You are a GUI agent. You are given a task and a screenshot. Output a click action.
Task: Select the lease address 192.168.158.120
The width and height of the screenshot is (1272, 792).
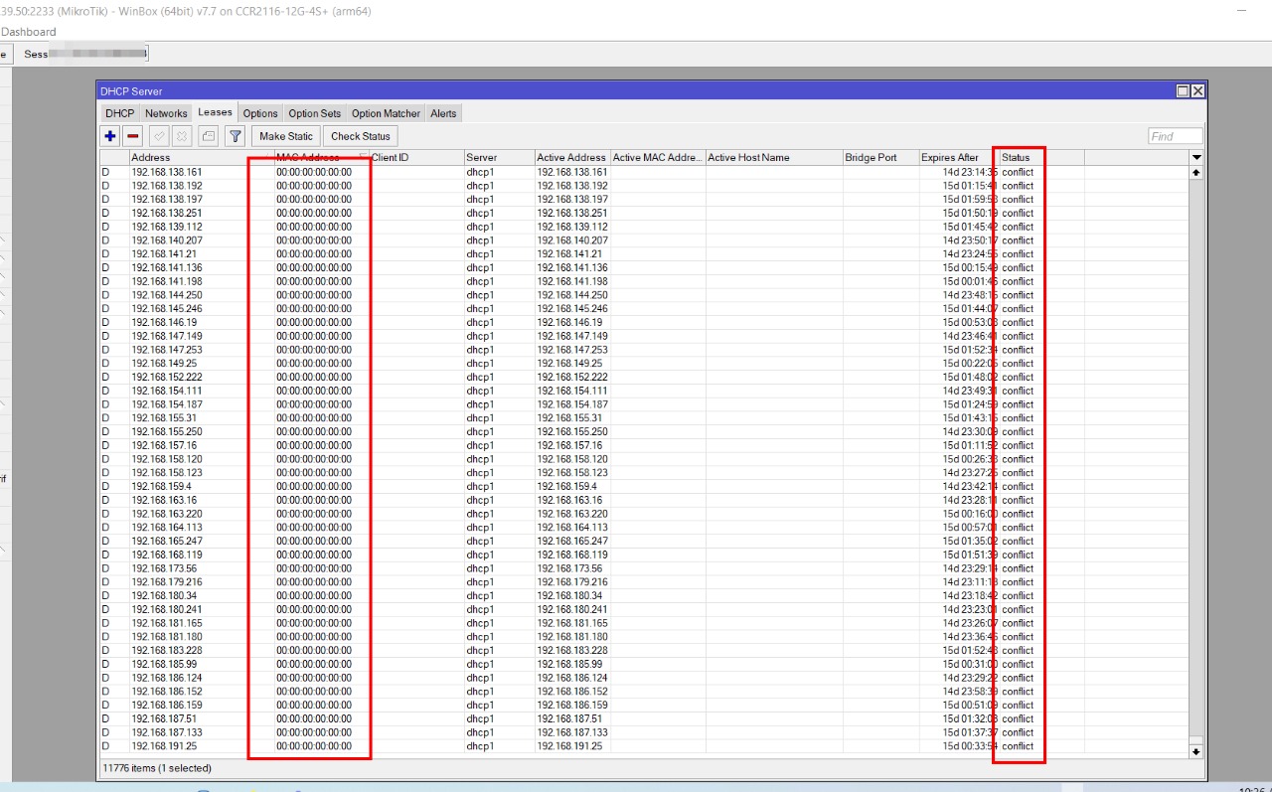pos(166,459)
